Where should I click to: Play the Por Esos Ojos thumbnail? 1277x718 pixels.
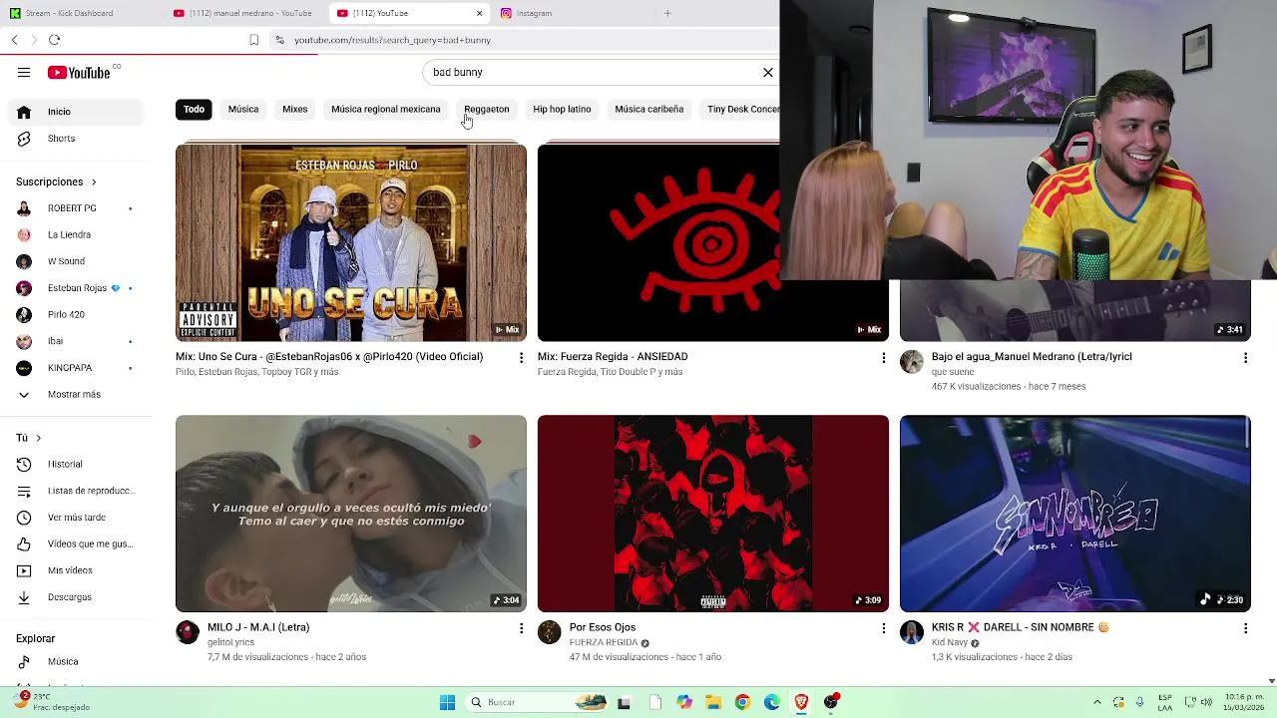point(713,514)
